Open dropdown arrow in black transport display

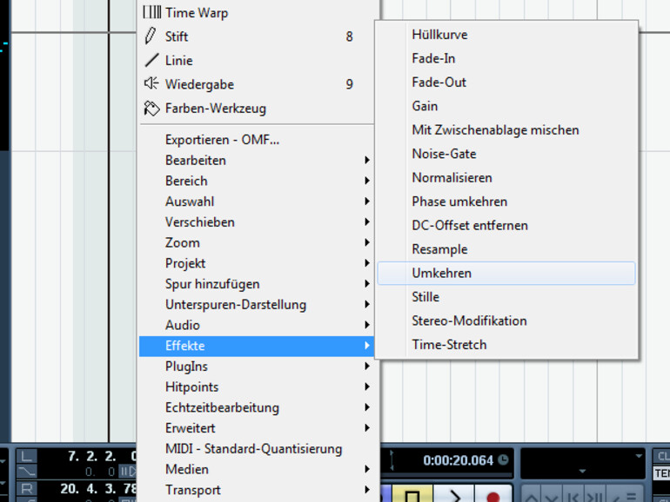pos(639,456)
